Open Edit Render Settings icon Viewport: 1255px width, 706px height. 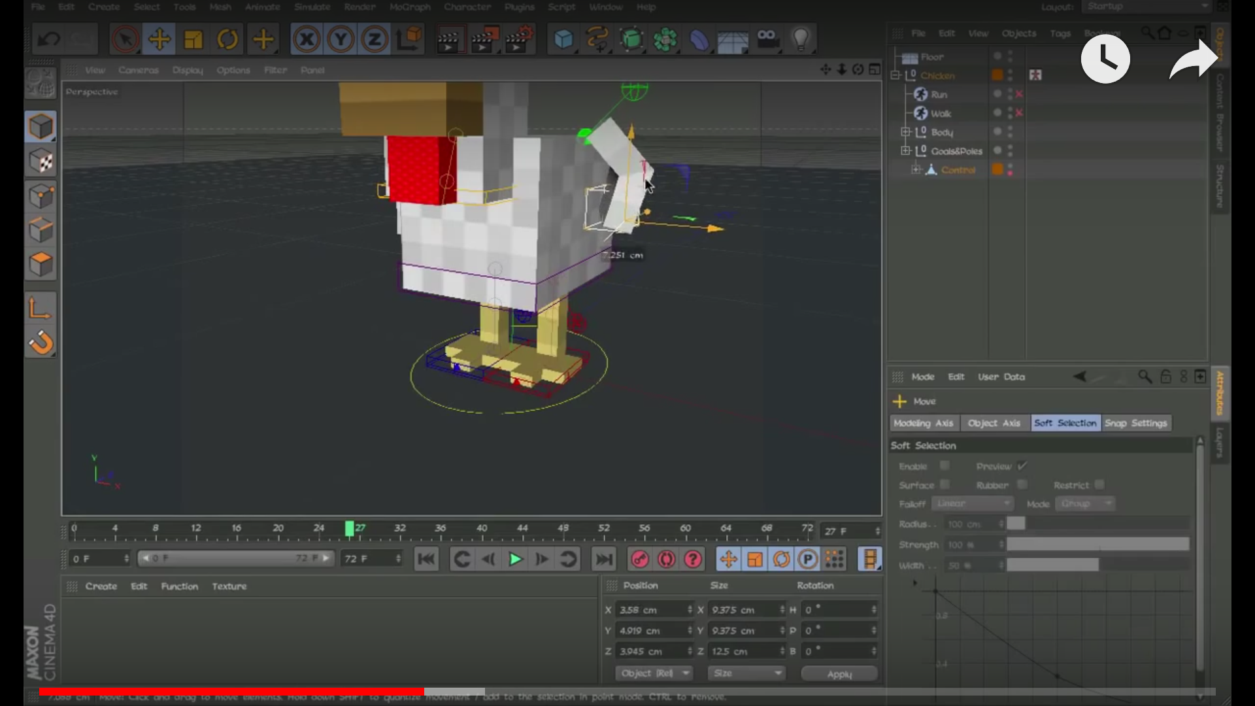tap(519, 40)
